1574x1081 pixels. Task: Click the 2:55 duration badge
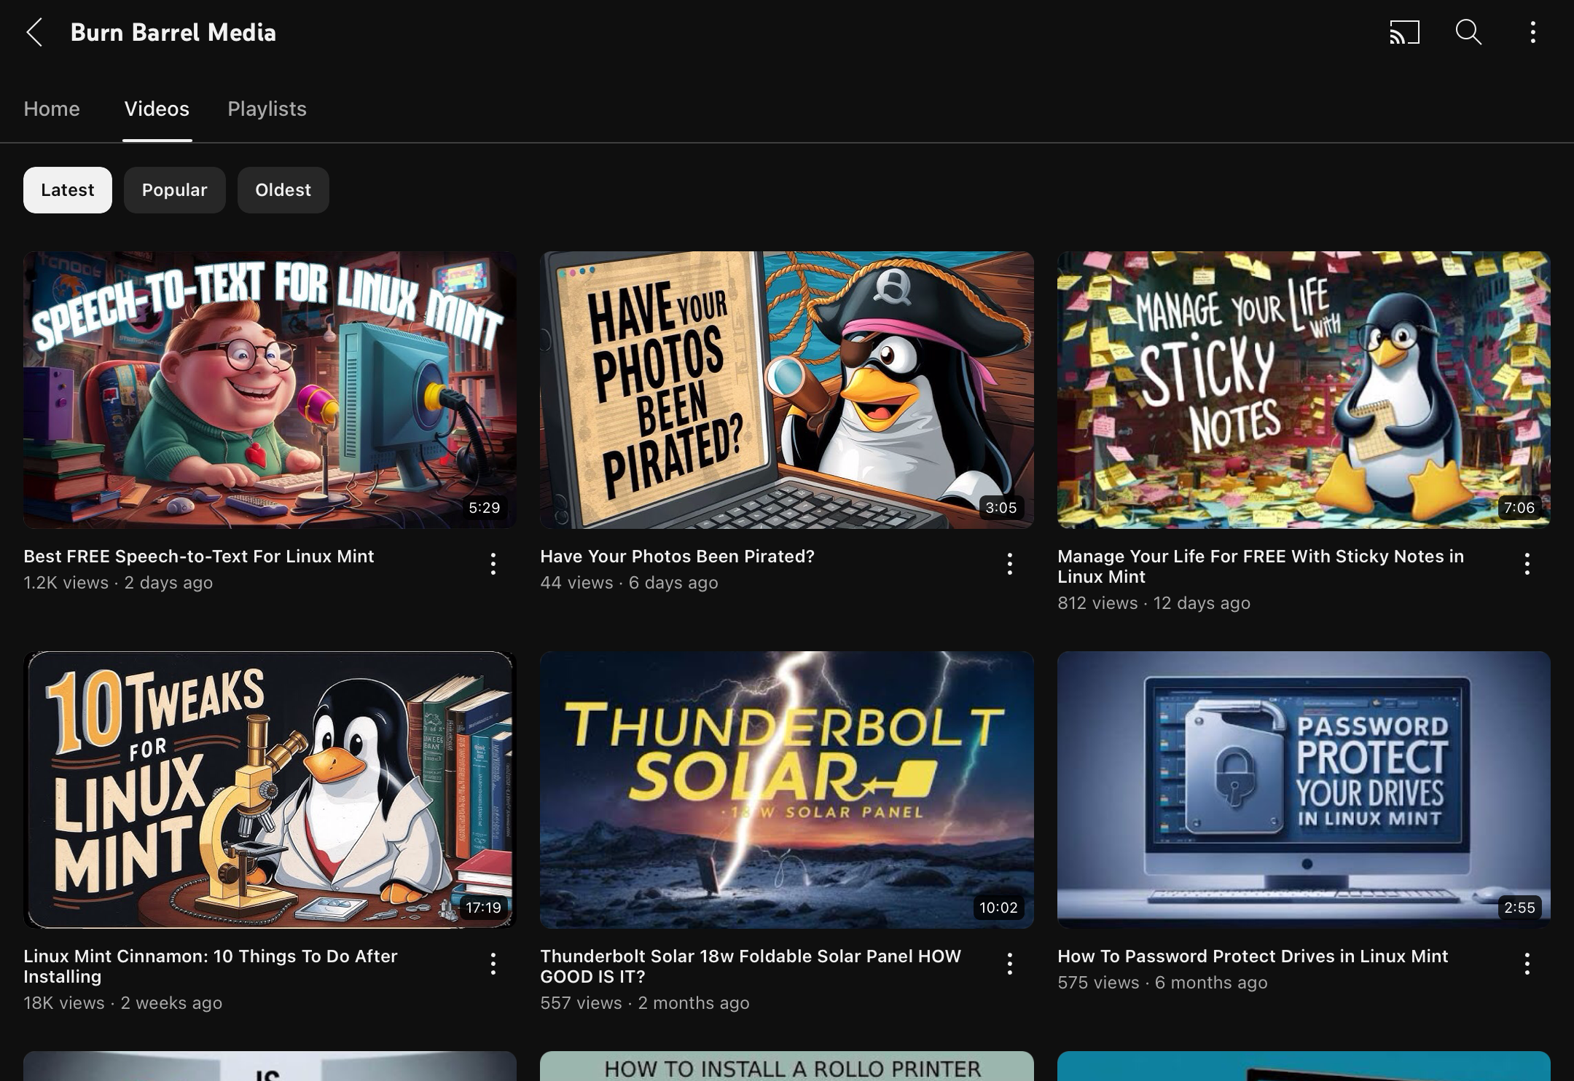pos(1519,908)
